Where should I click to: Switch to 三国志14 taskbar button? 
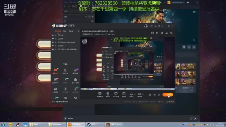point(114,124)
